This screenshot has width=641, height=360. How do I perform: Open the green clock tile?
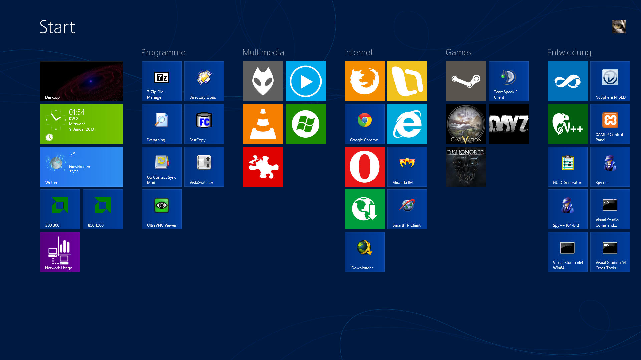81,124
